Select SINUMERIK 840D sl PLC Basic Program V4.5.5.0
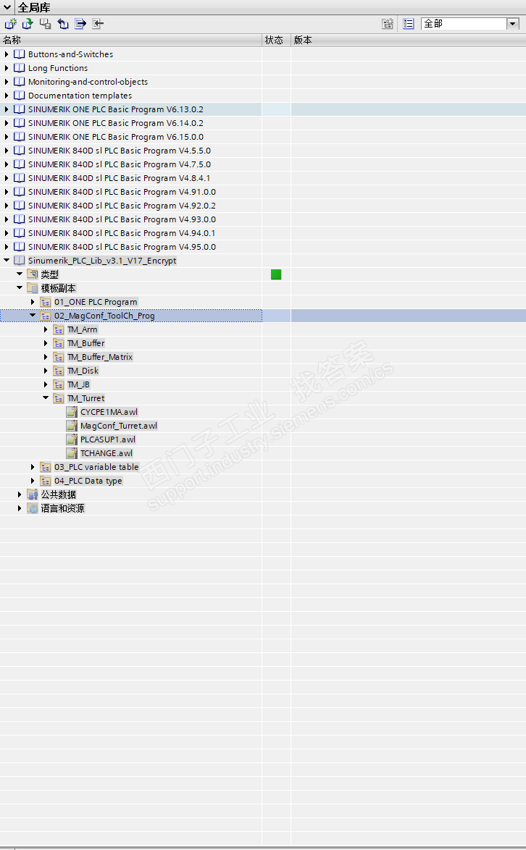Viewport: 526px width, 850px height. 120,151
